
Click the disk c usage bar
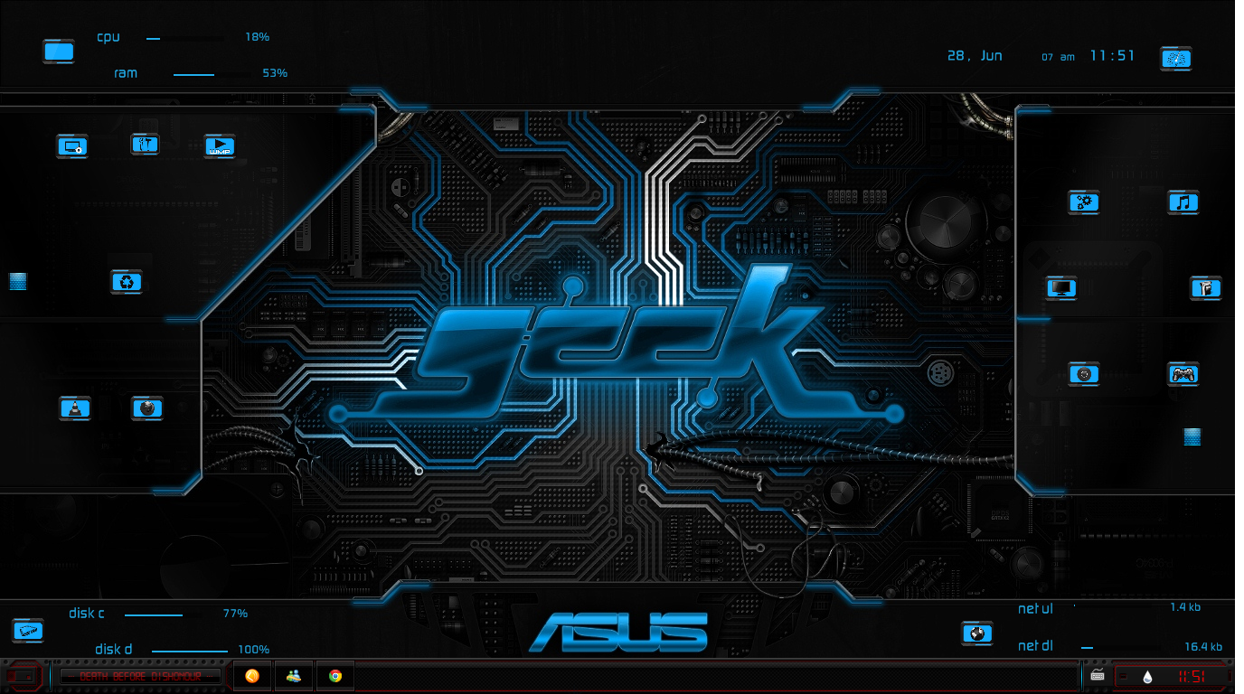click(164, 614)
